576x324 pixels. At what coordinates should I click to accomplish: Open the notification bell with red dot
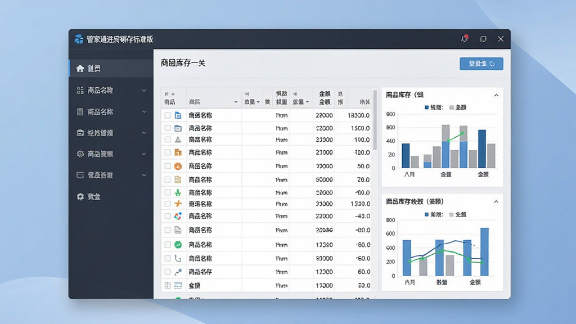click(465, 39)
